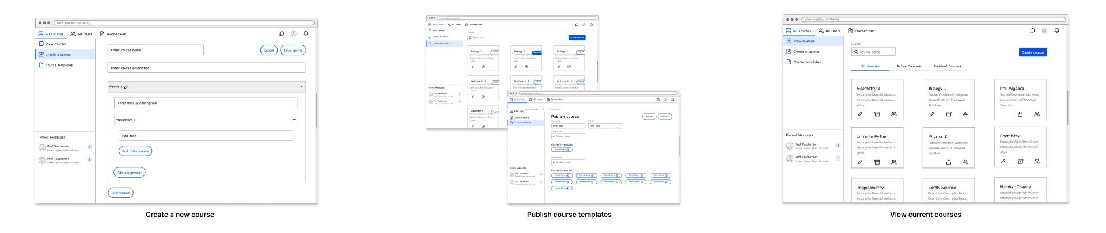The height and width of the screenshot is (233, 1106).
Task: Switch to the Active Courses tab
Action: pyautogui.click(x=908, y=66)
